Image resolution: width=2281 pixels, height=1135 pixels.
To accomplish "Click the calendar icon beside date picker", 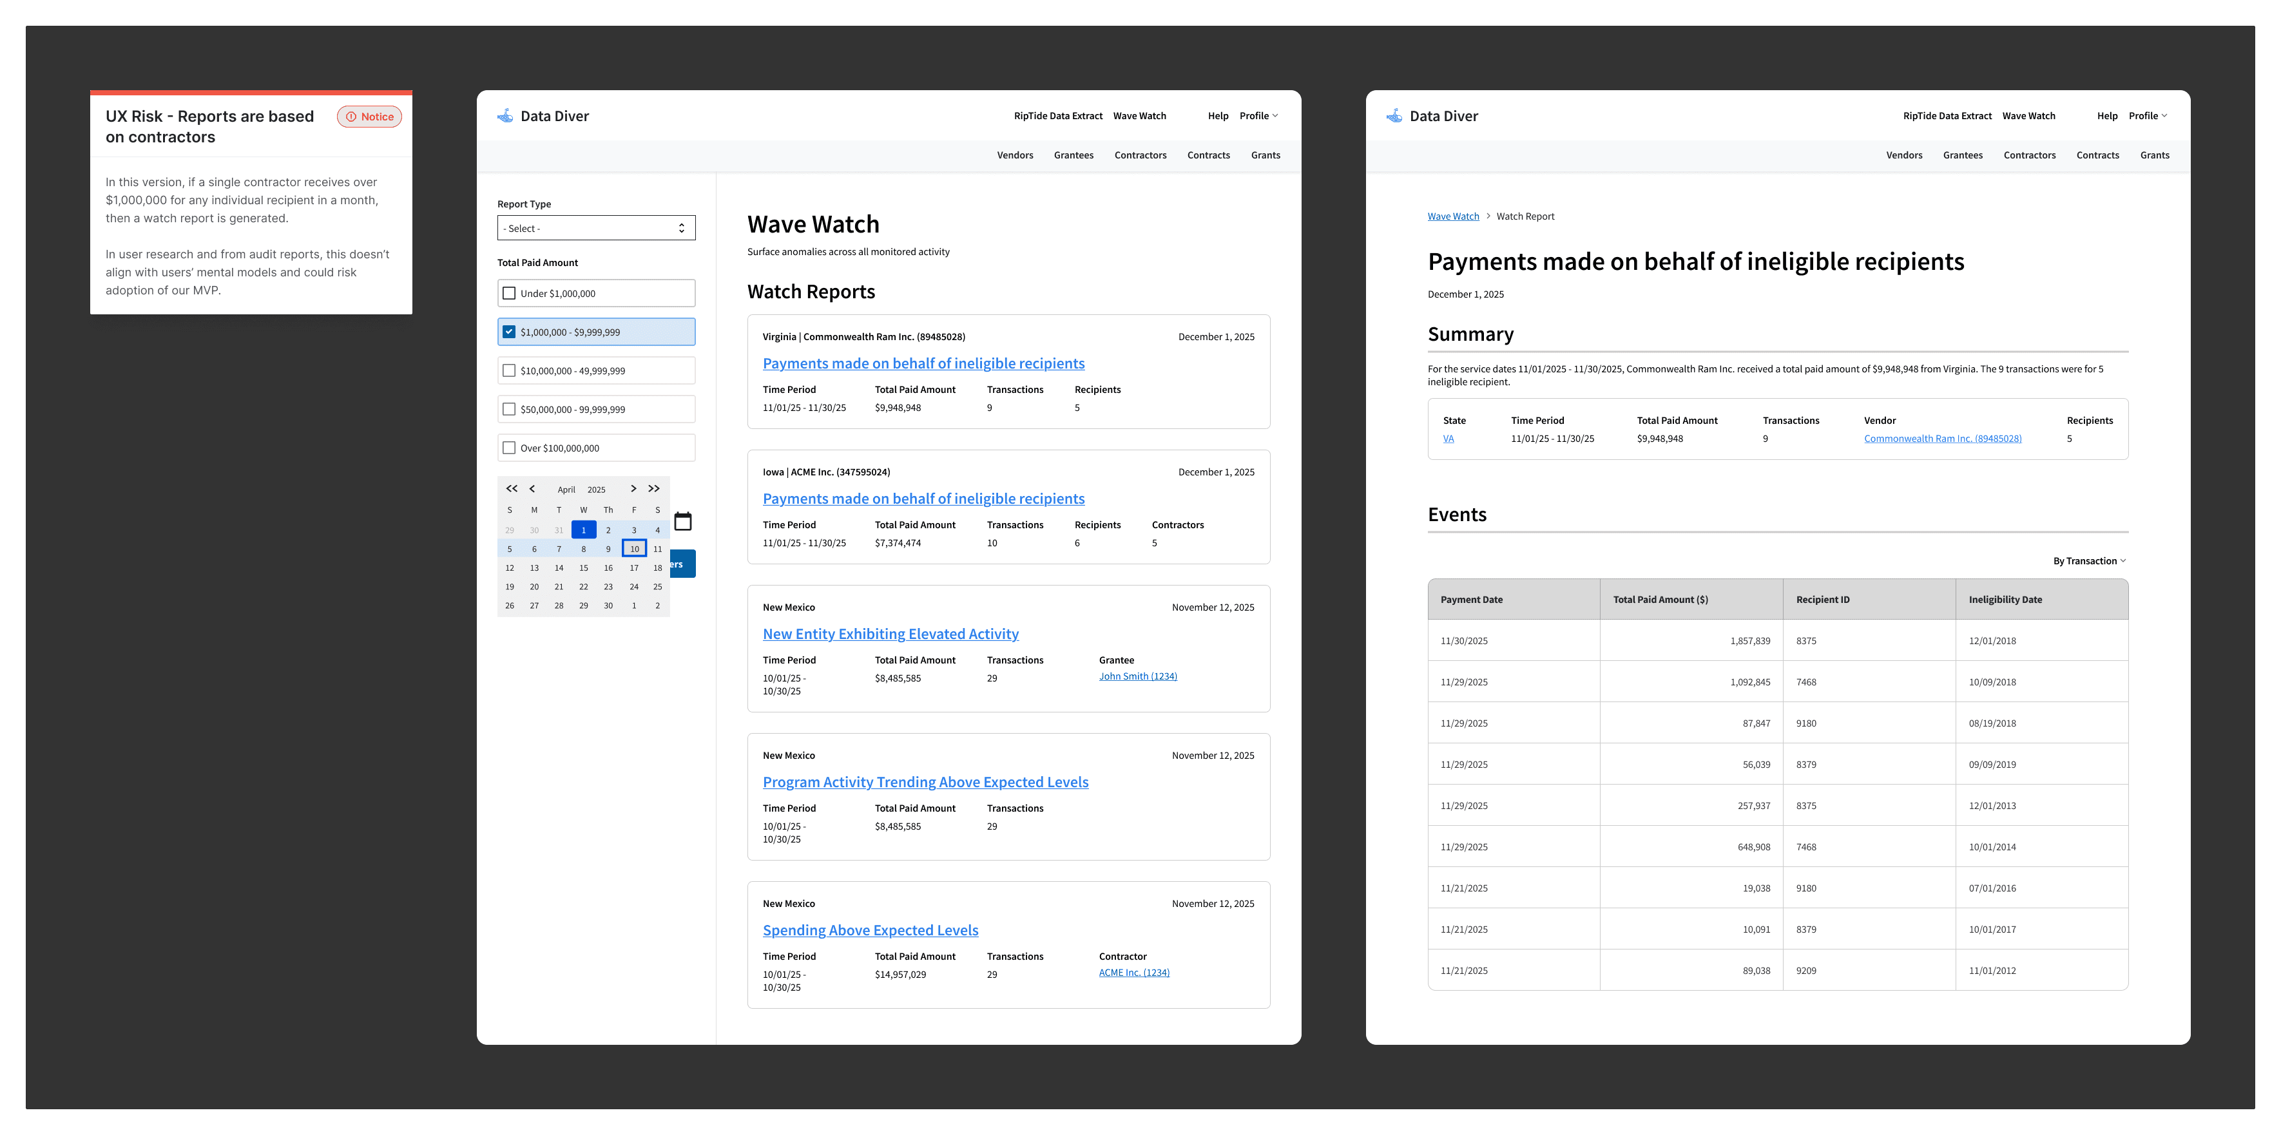I will 683,522.
